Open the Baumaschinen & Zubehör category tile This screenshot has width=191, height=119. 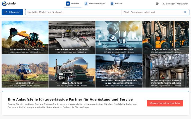[25, 37]
